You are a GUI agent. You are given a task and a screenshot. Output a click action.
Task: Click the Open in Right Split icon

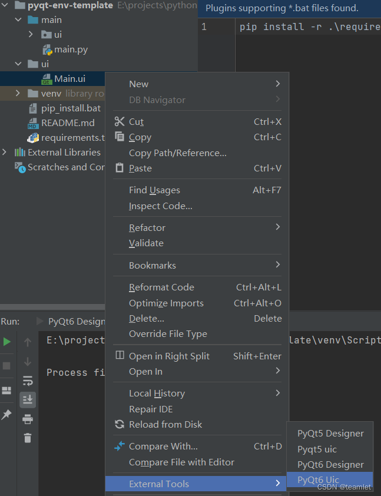click(x=120, y=355)
